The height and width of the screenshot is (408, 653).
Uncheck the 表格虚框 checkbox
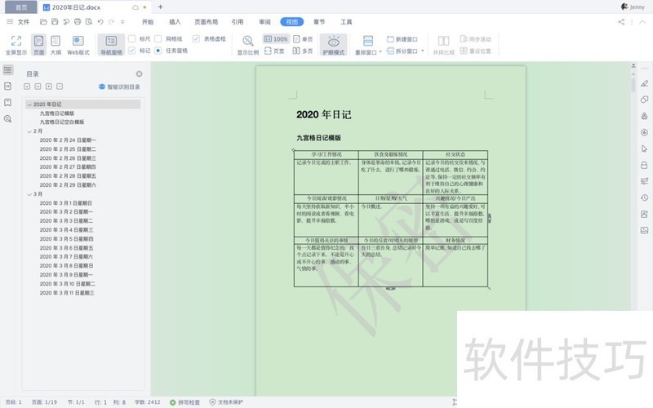point(196,38)
